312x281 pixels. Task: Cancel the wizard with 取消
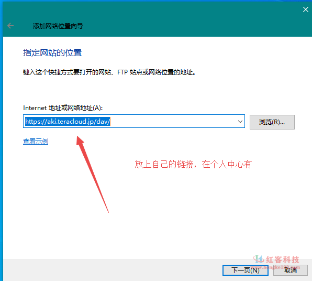click(x=291, y=270)
